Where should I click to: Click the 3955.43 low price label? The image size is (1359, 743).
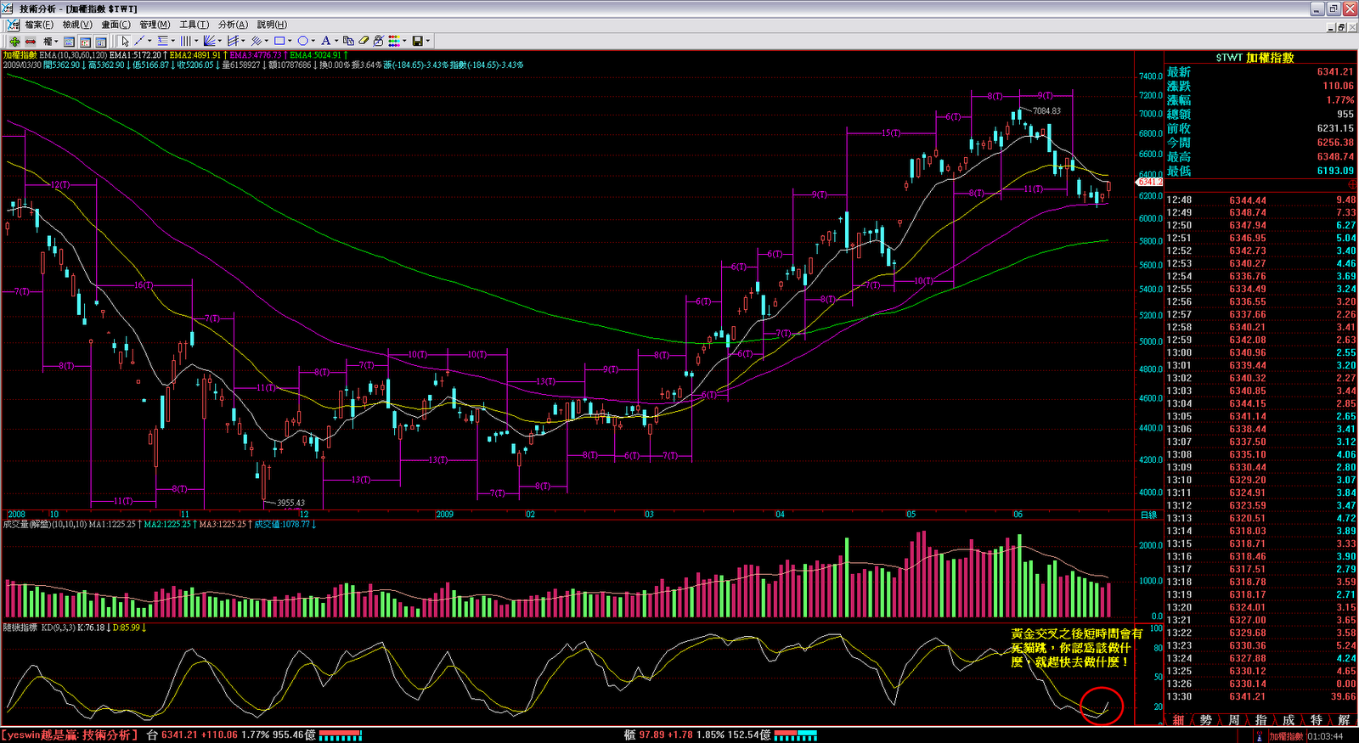point(290,503)
